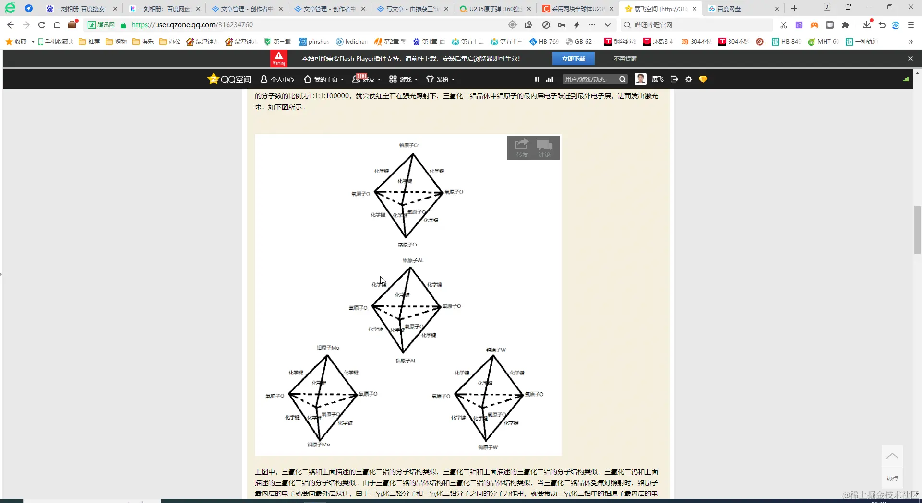Open the browser game center icon
Screen dimensions: 922x503
(814, 25)
